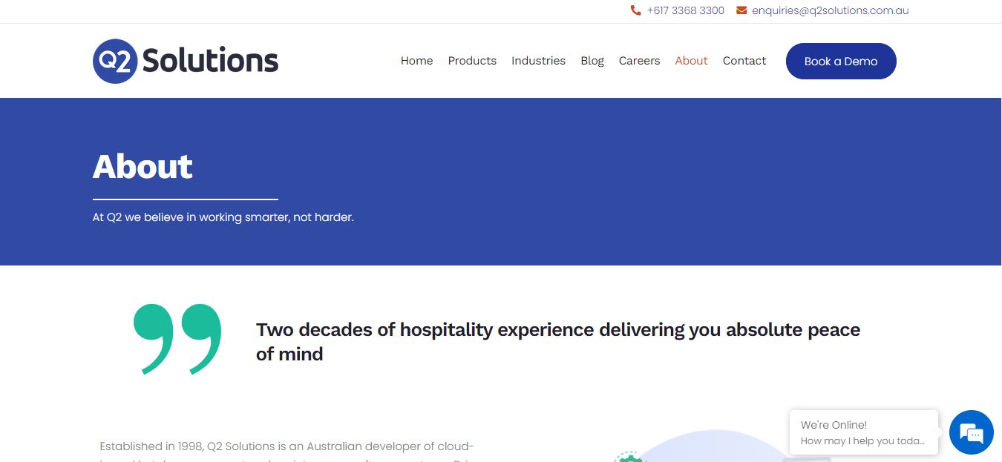Select the About menu item
The height and width of the screenshot is (462, 1002).
[691, 61]
